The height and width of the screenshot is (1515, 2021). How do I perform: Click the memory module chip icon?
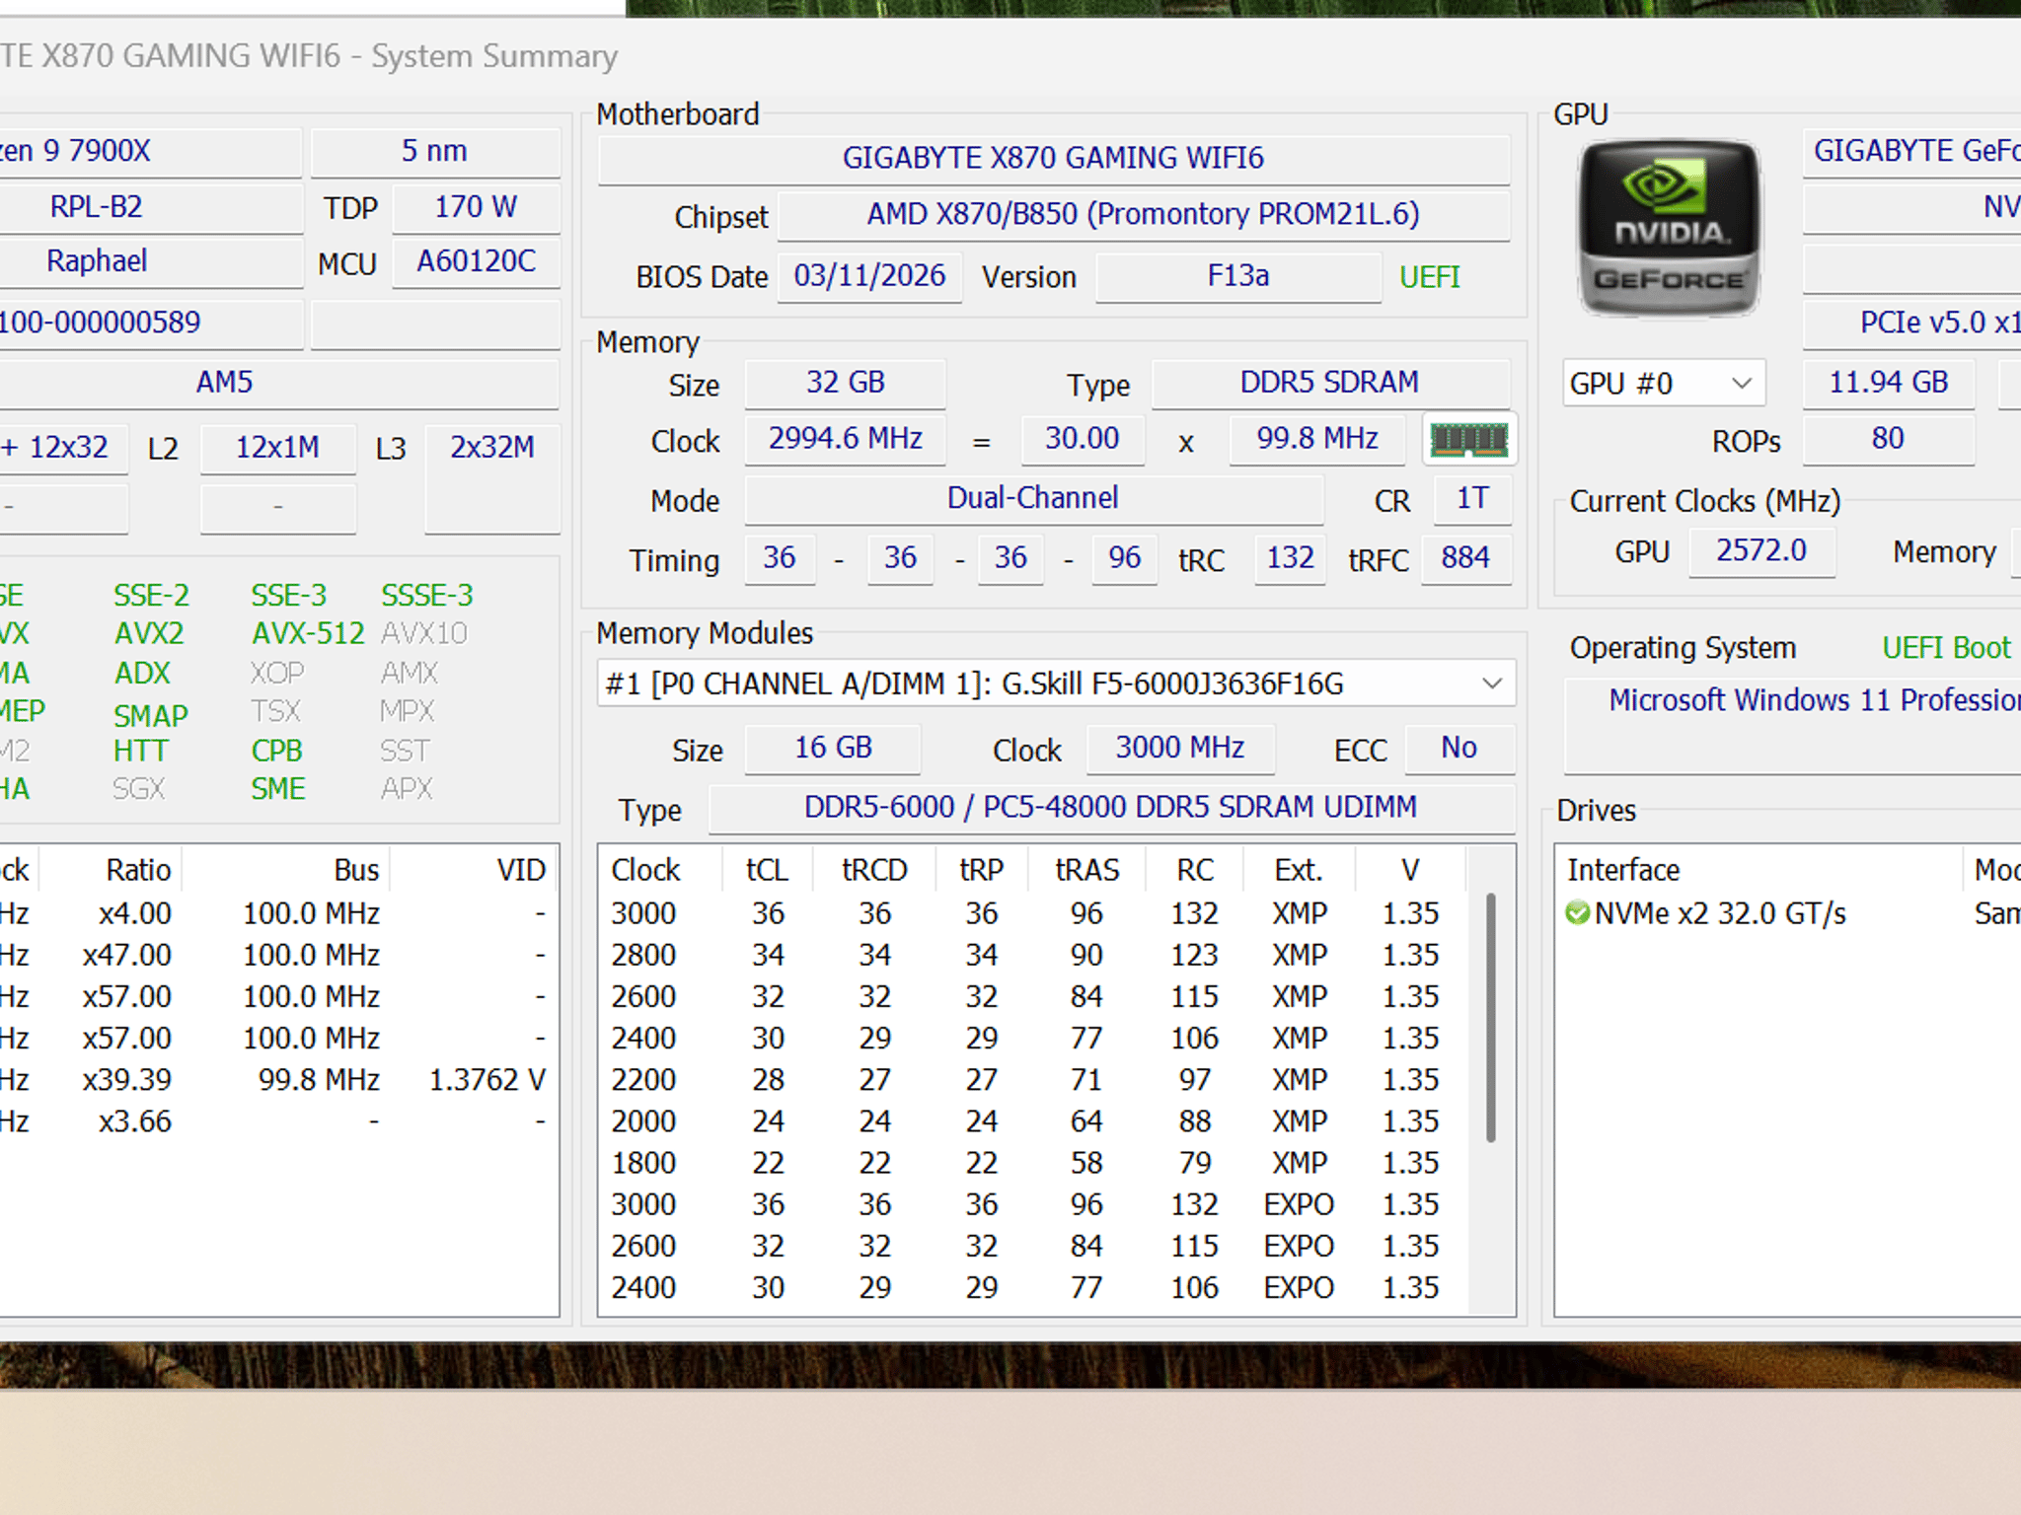pyautogui.click(x=1469, y=439)
